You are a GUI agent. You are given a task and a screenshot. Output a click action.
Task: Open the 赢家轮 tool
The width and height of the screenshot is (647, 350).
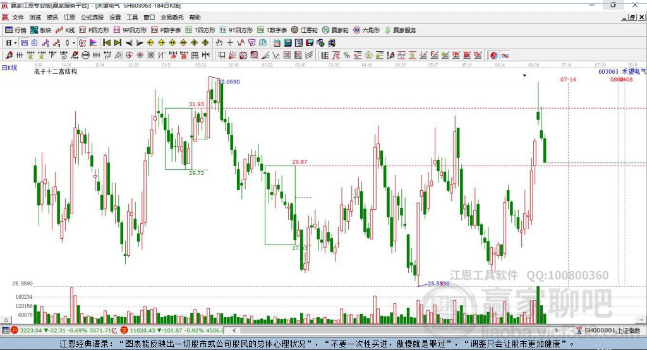336,30
